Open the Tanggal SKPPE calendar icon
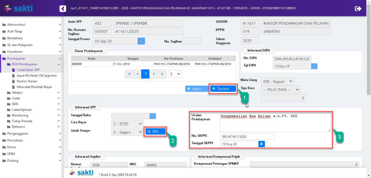Screen dimensions: 371x178 coord(261,144)
